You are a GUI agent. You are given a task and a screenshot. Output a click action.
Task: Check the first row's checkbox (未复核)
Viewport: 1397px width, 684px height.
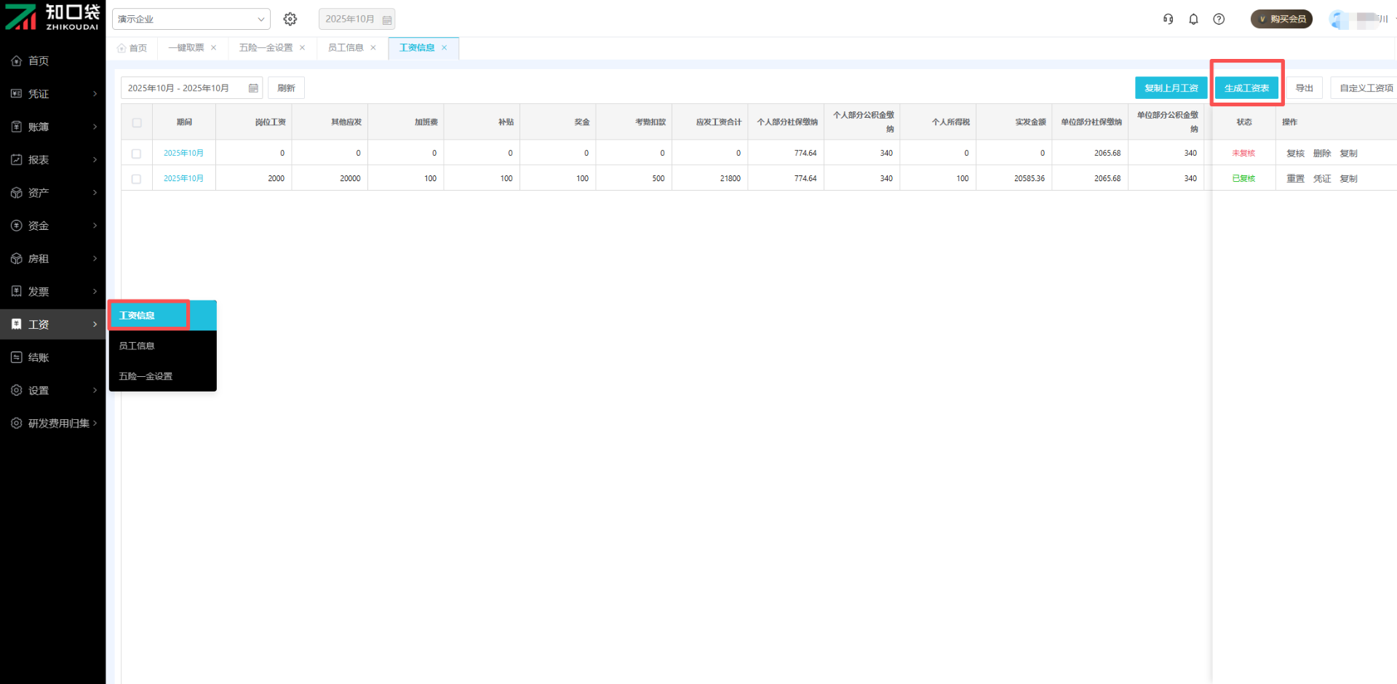[136, 154]
